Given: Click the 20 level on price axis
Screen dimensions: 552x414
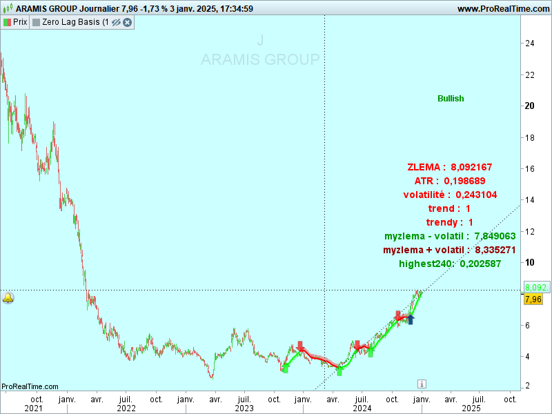Looking at the screenshot, I should point(529,106).
